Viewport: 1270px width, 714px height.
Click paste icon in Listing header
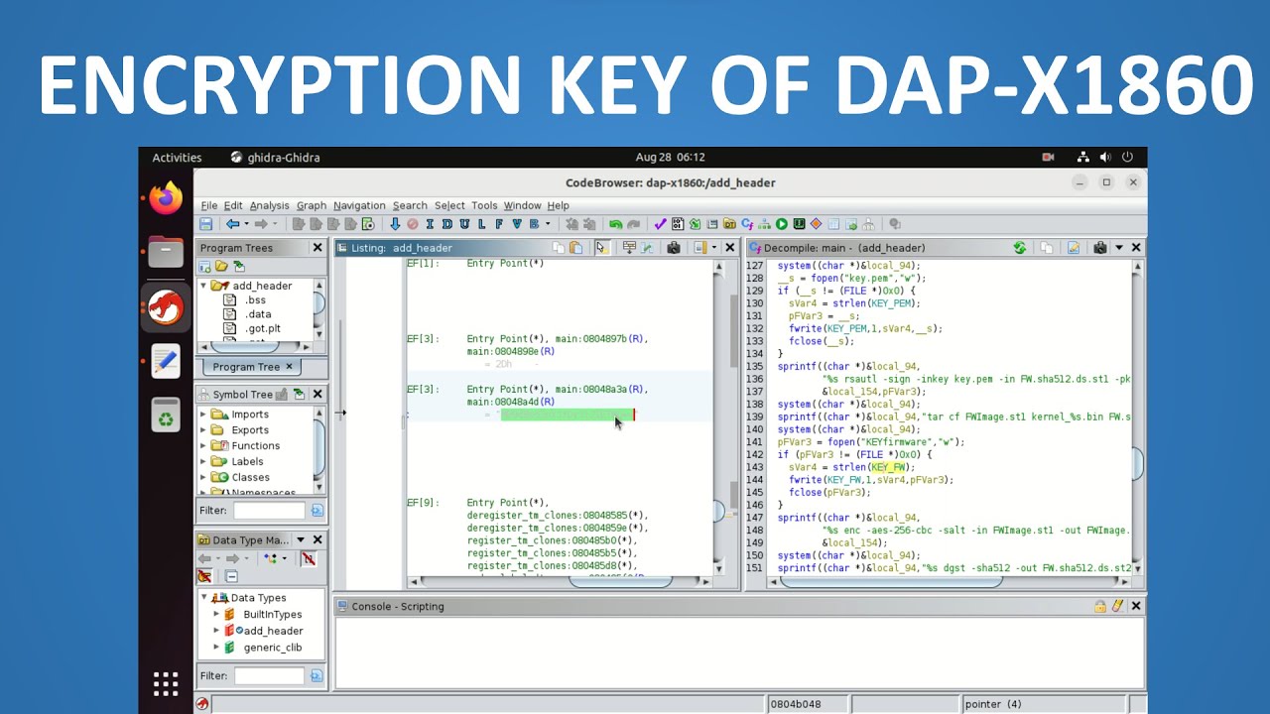tap(576, 248)
